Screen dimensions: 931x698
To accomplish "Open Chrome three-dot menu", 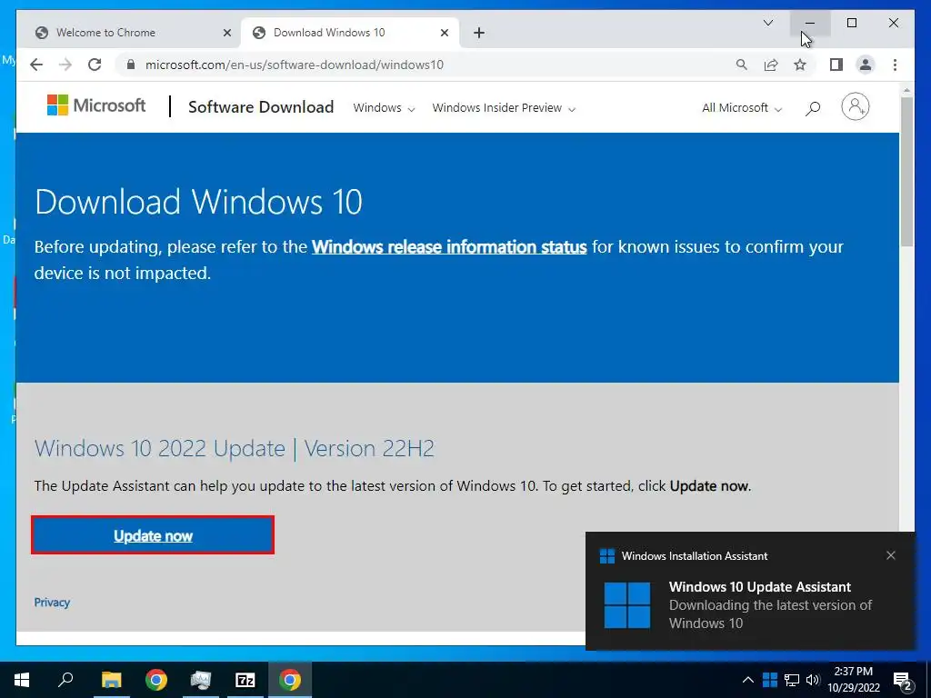I will 895,65.
